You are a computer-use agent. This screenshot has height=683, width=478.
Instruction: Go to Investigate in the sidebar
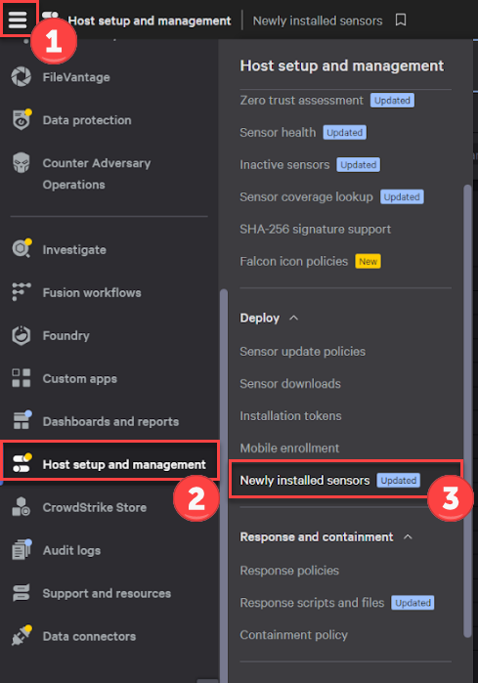(x=74, y=250)
